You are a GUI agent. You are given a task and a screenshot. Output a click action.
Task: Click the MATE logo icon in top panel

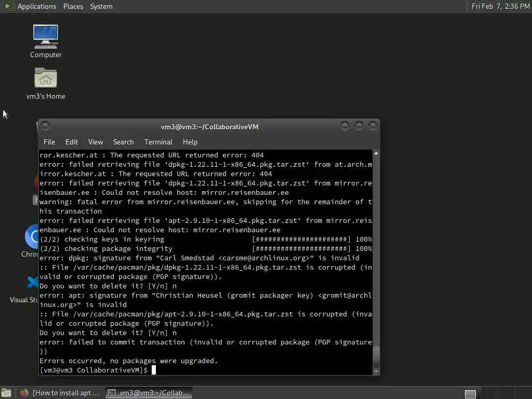tap(9, 6)
